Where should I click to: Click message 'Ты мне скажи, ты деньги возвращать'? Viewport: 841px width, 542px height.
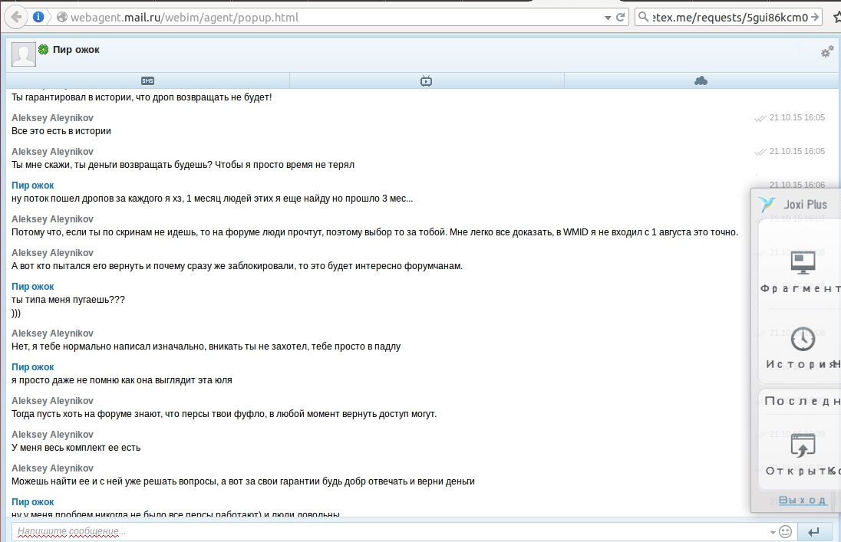pos(183,165)
